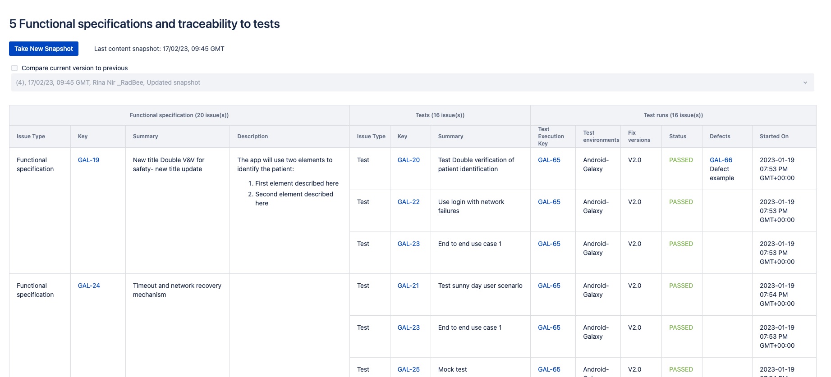The height and width of the screenshot is (377, 831).
Task: Click the Test Execution Key column header
Action: (x=551, y=136)
